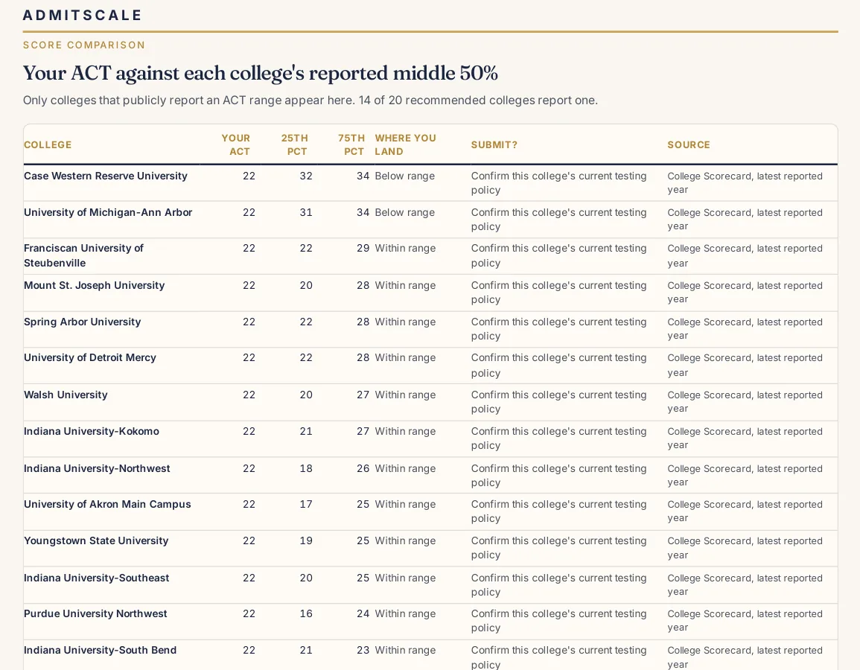Click testing policy note for Youngstown State
The image size is (860, 670).
pyautogui.click(x=559, y=548)
